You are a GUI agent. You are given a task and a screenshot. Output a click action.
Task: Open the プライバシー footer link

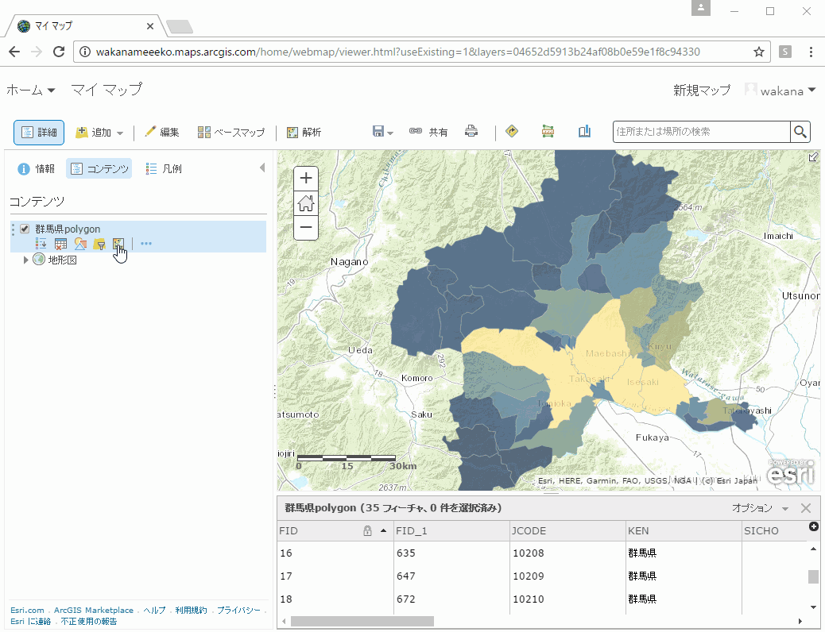pos(238,610)
